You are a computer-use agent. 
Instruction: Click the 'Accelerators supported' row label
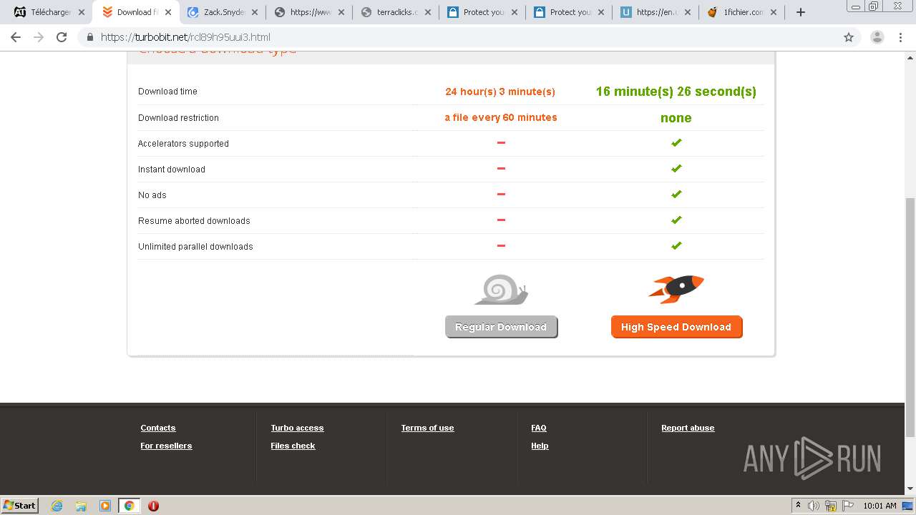tap(183, 144)
